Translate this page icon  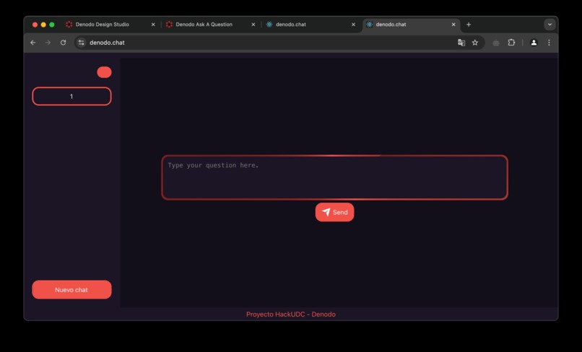tap(461, 43)
